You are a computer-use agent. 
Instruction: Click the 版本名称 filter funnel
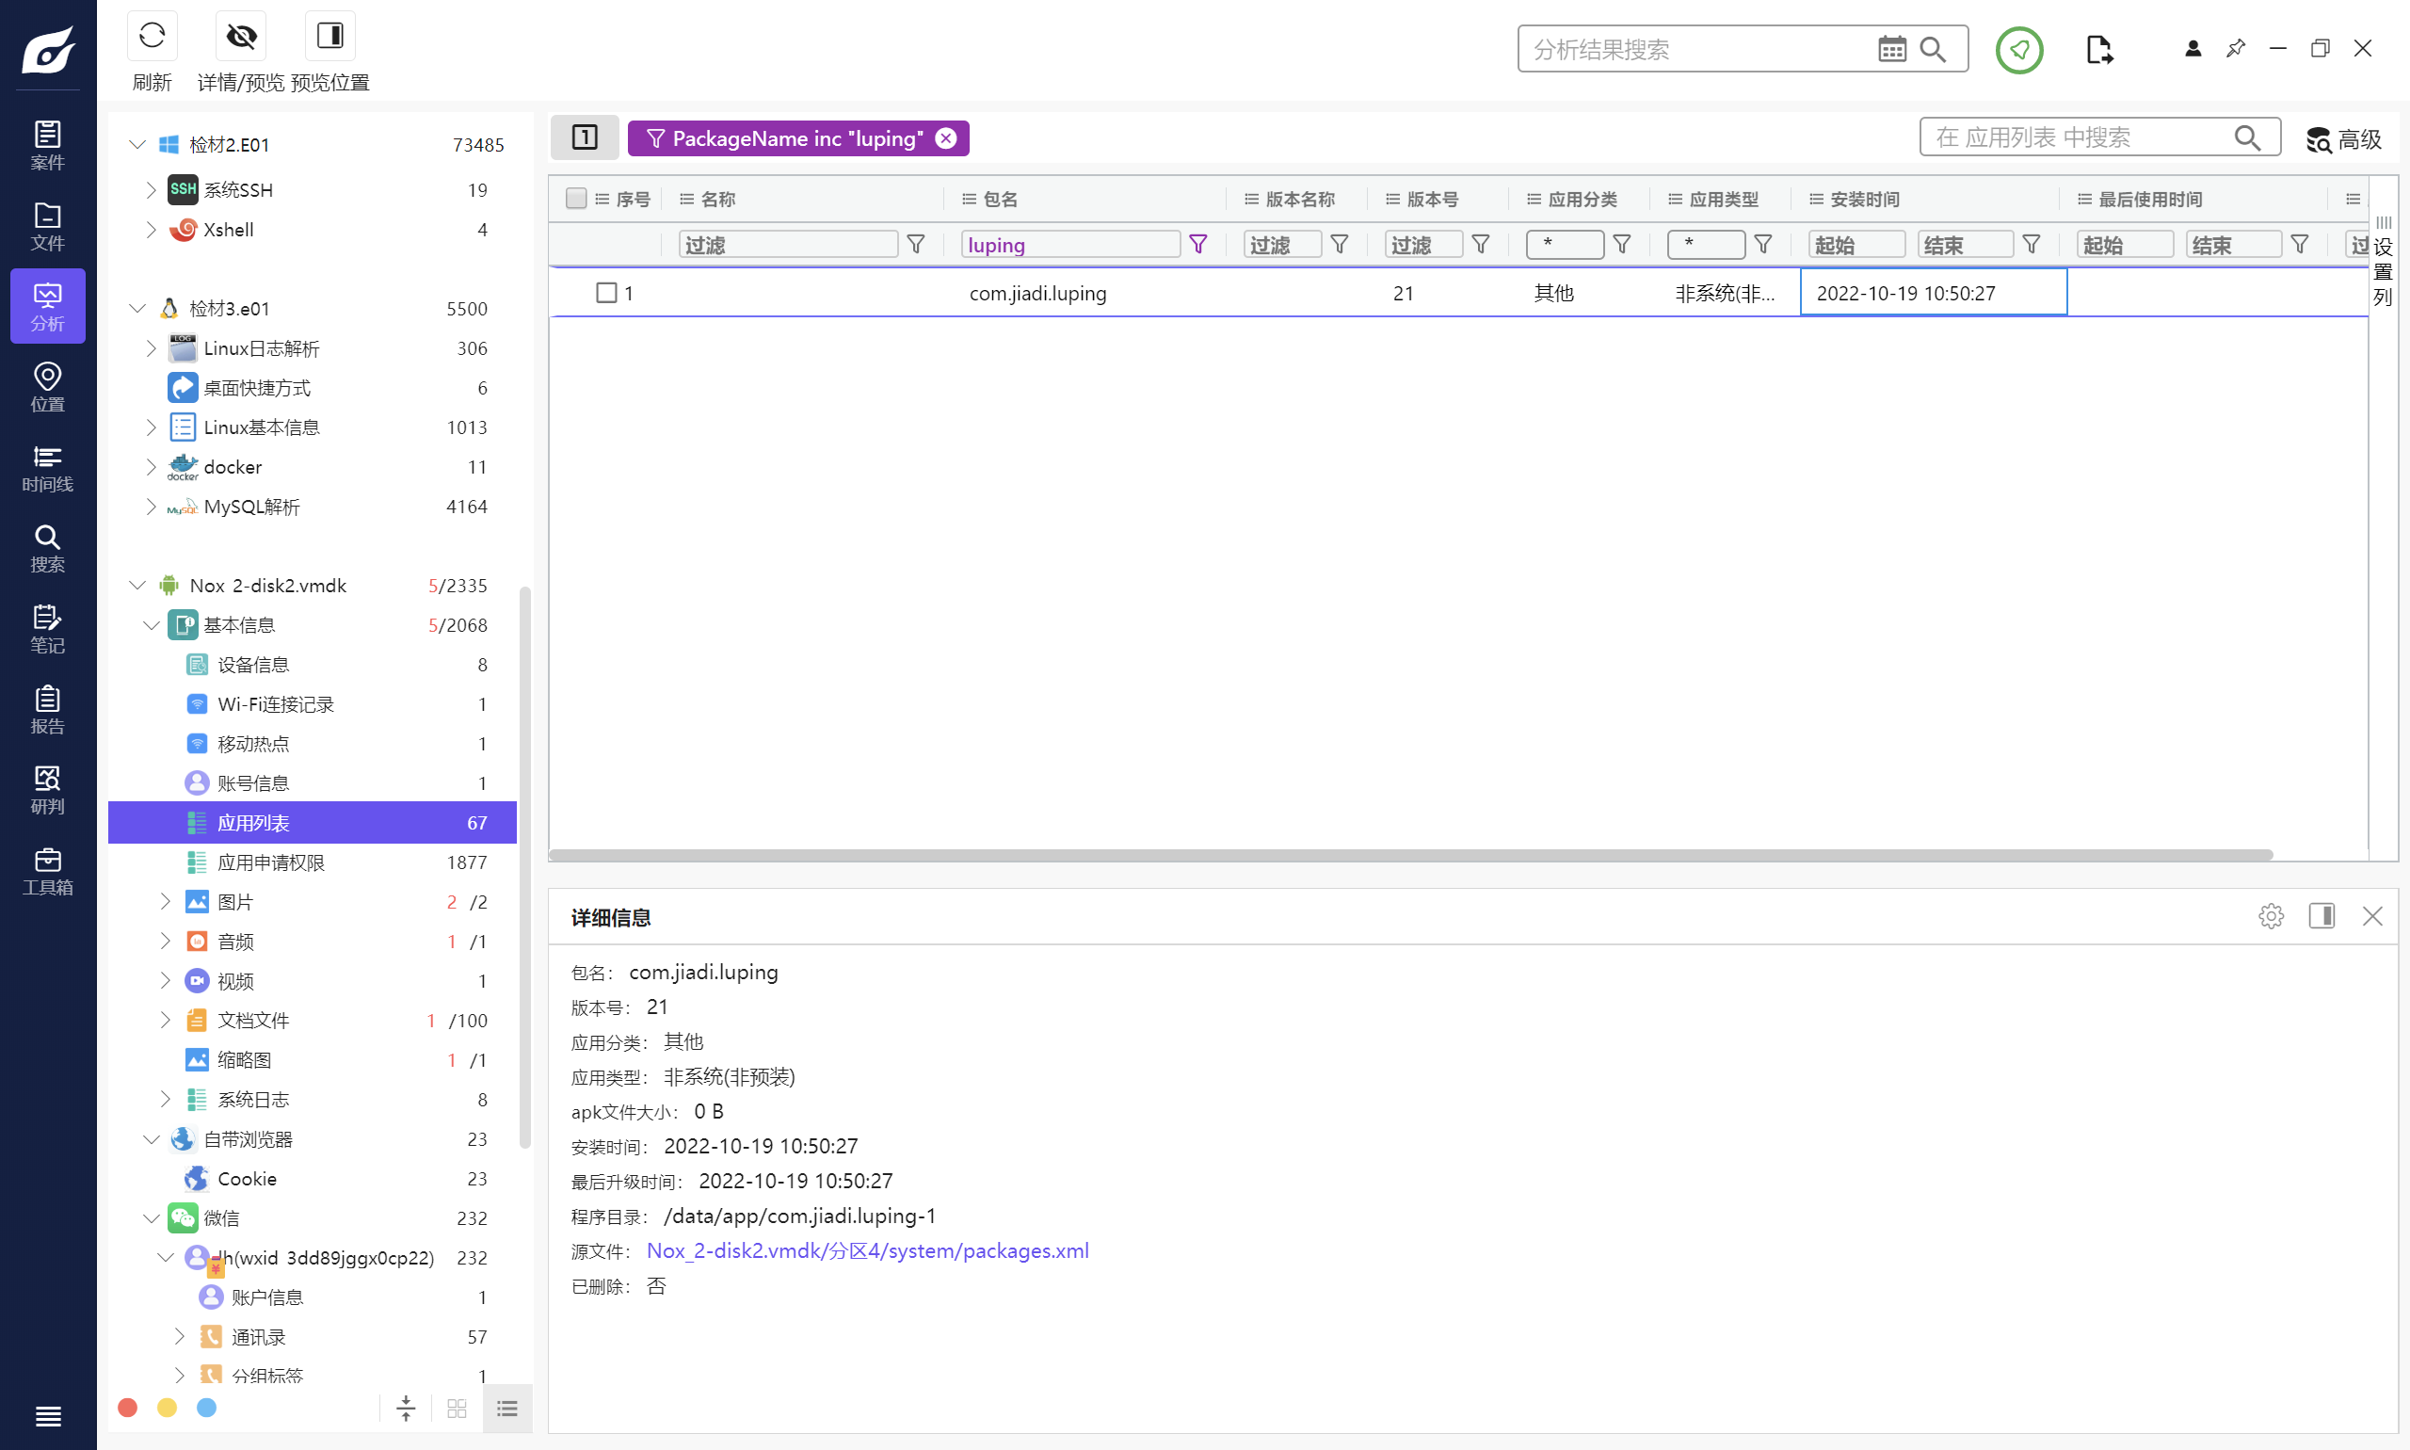[1340, 244]
